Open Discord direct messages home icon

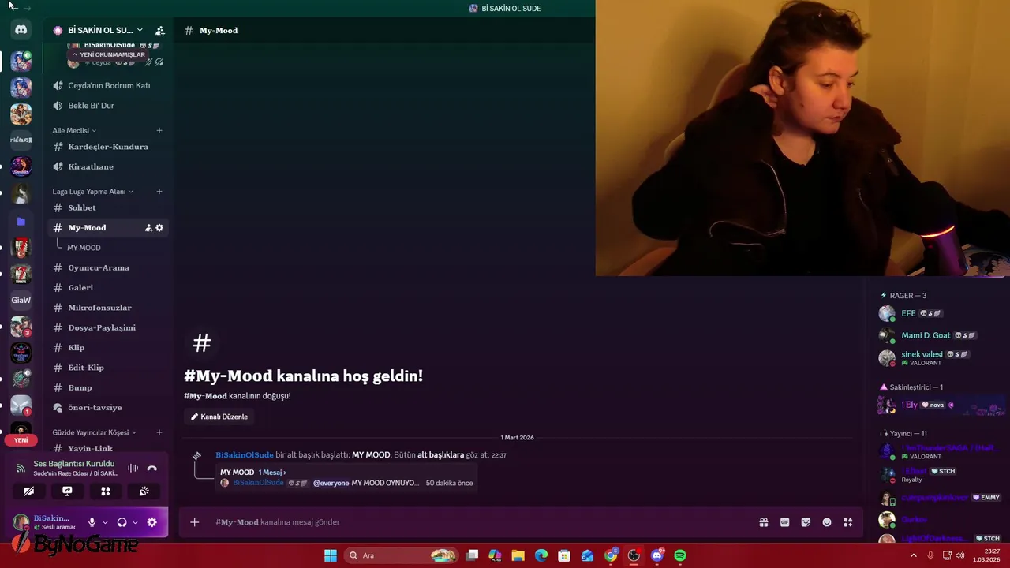pos(21,30)
